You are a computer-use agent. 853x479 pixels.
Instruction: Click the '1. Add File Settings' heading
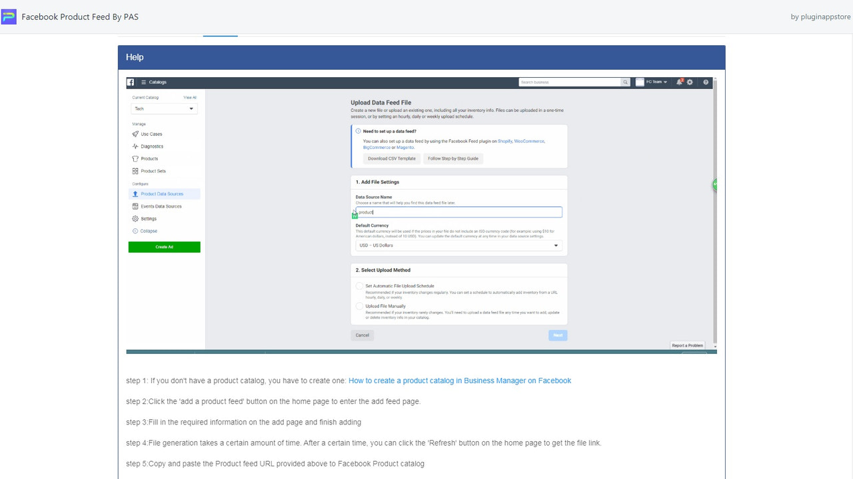point(377,182)
